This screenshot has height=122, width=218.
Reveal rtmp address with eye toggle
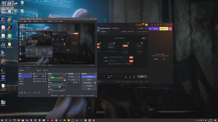click(128, 57)
